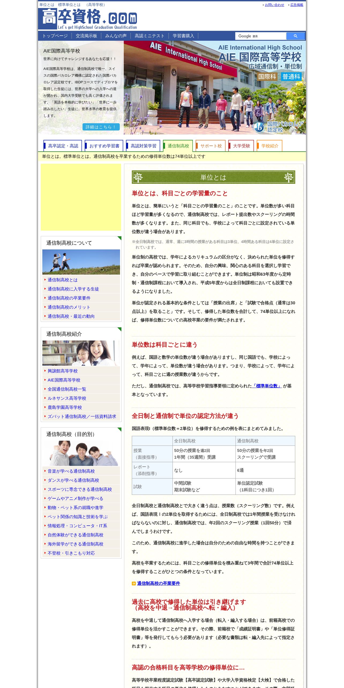This screenshot has width=344, height=688.
Task: Open ズバット通信制高校／一括資料請求 link
Action: 82,417
